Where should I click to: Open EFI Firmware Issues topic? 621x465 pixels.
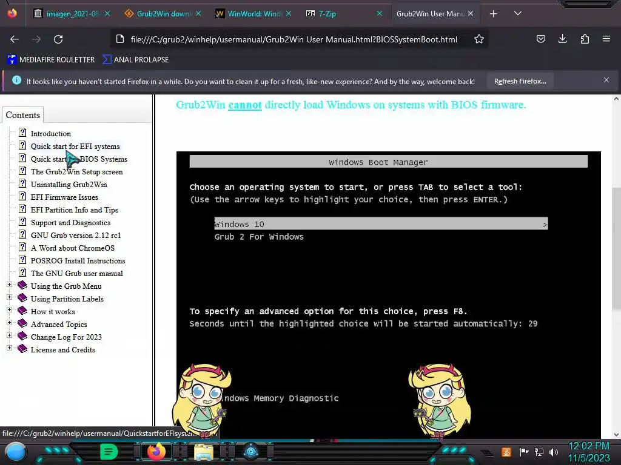point(64,197)
